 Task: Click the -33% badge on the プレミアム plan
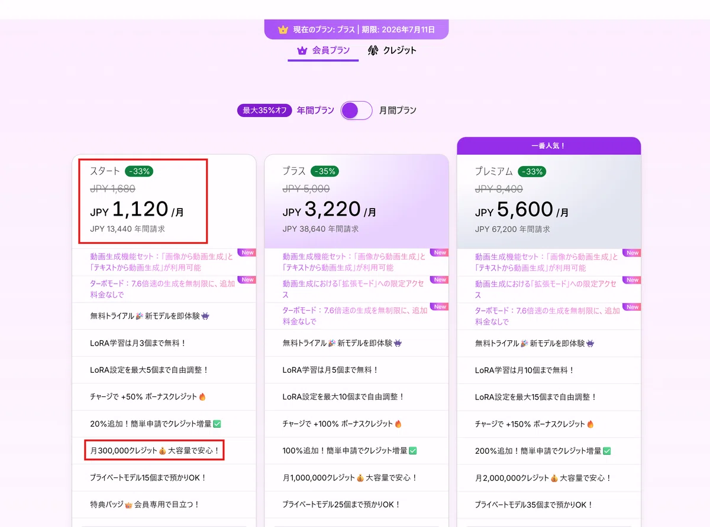pyautogui.click(x=532, y=171)
